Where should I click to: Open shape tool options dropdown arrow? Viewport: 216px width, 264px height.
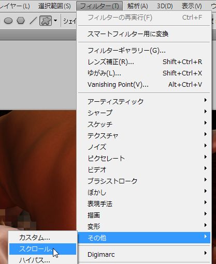coord(55,21)
